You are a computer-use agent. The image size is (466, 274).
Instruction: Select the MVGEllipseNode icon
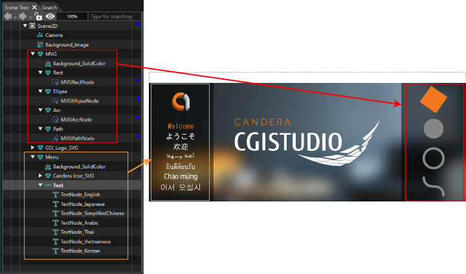[x=55, y=101]
